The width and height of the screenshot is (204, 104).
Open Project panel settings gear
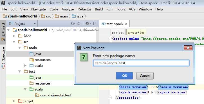[88, 23]
